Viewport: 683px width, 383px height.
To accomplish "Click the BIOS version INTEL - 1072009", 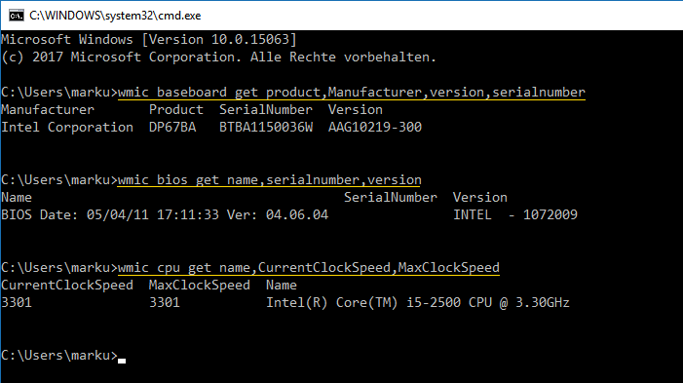I will (515, 214).
